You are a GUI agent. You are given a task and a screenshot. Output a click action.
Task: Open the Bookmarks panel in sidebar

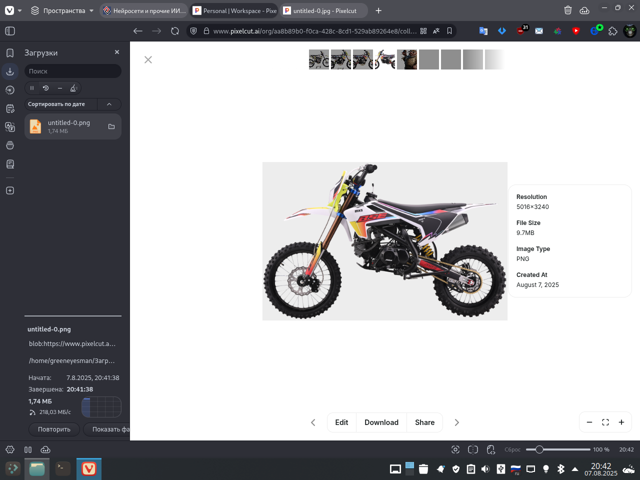click(x=10, y=53)
